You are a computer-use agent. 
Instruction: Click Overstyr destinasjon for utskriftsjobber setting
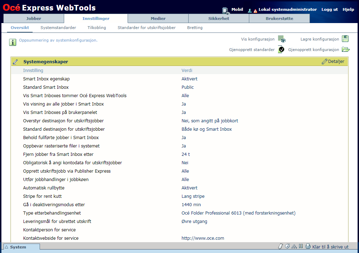[x=63, y=121]
